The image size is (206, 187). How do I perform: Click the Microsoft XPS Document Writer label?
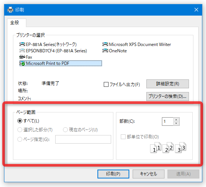coord(140,45)
